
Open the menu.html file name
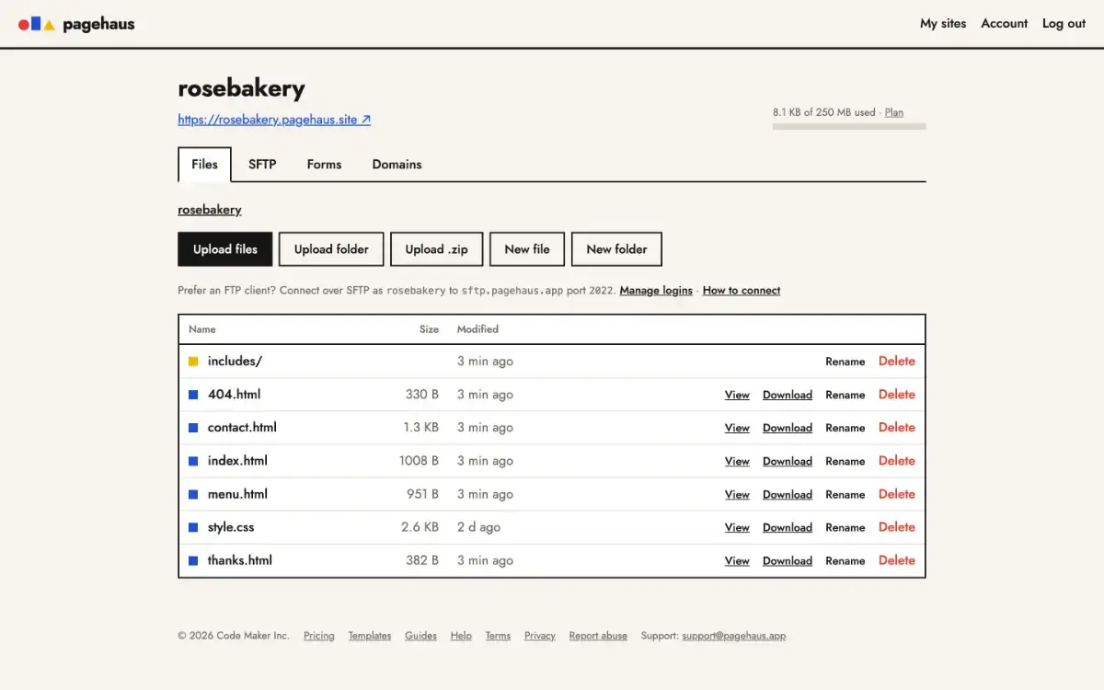237,494
